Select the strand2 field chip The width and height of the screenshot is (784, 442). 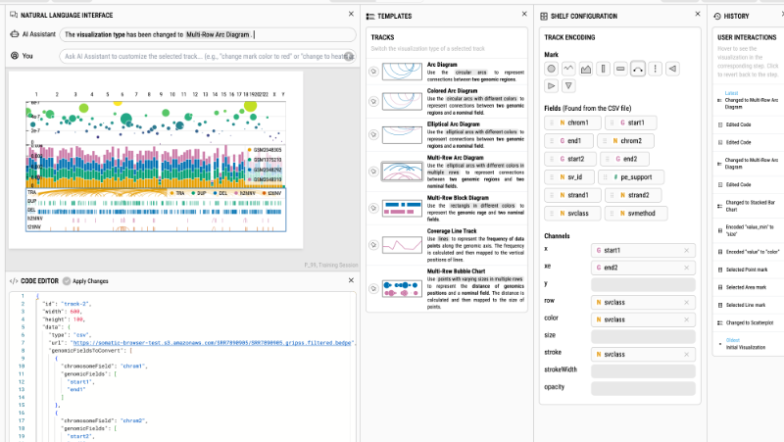click(x=633, y=195)
